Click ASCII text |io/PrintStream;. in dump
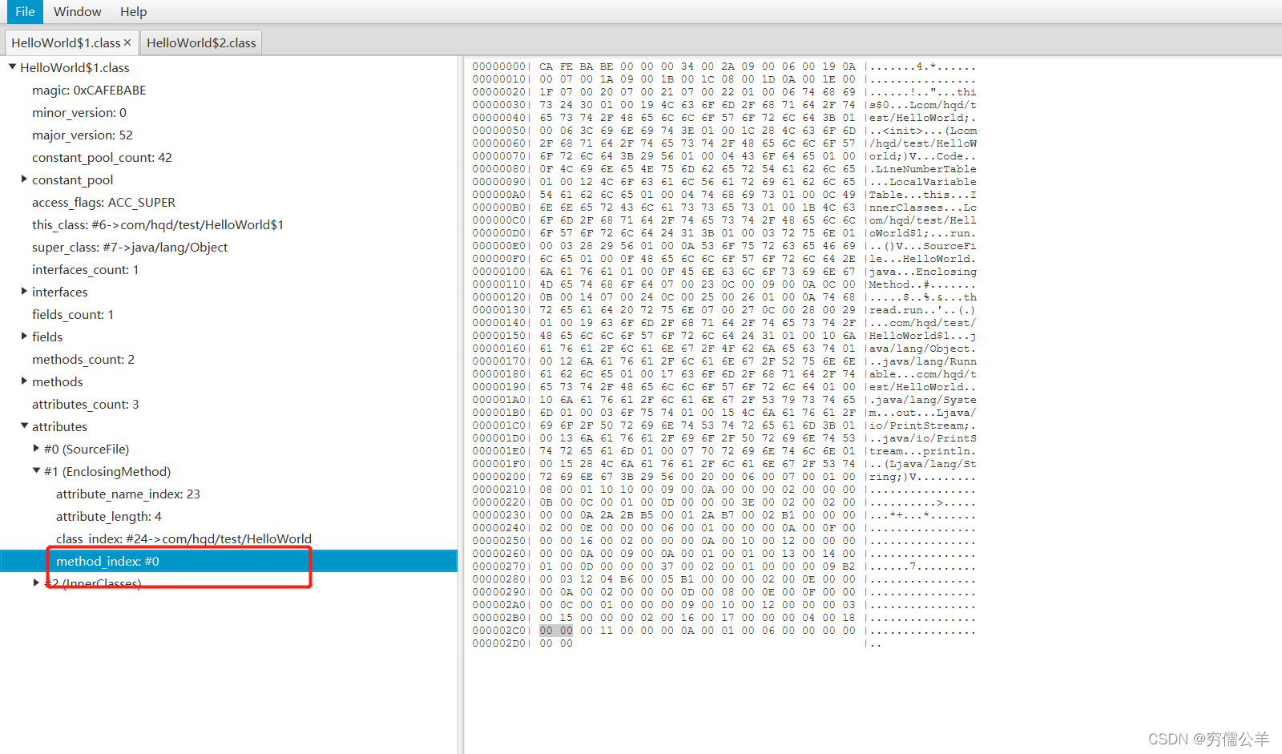The height and width of the screenshot is (754, 1282). [921, 425]
